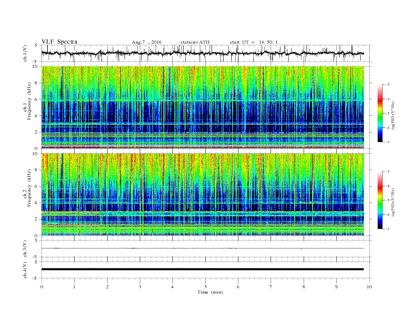Viewport: 416px width, 322px height.
Task: Click the ch.1 spectrogram color bar
Action: point(380,114)
